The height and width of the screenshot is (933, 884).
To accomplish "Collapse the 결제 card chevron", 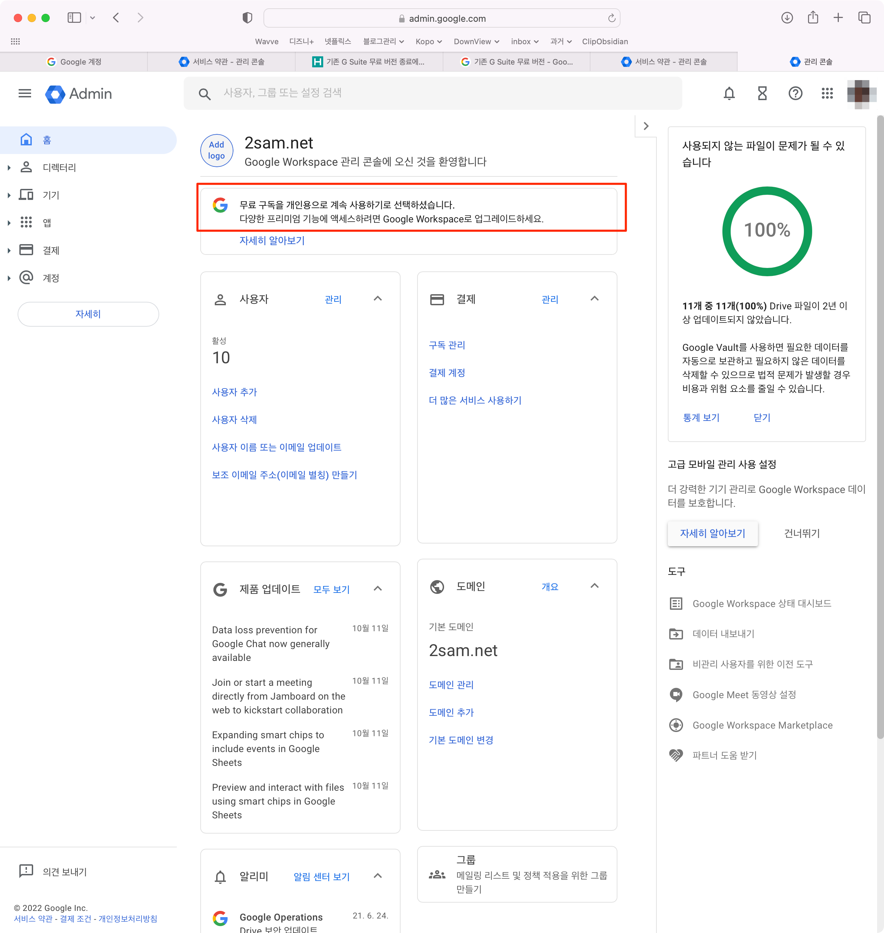I will pos(594,299).
